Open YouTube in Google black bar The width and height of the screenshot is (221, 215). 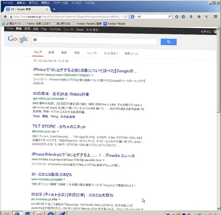(x=55, y=29)
